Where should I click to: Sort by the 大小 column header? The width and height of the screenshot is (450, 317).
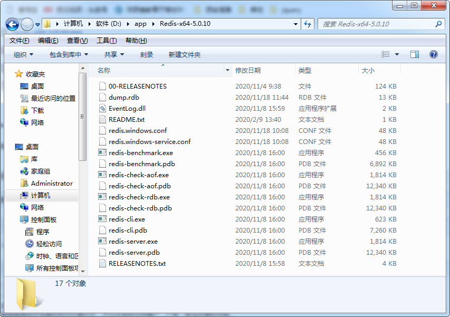pyautogui.click(x=379, y=70)
